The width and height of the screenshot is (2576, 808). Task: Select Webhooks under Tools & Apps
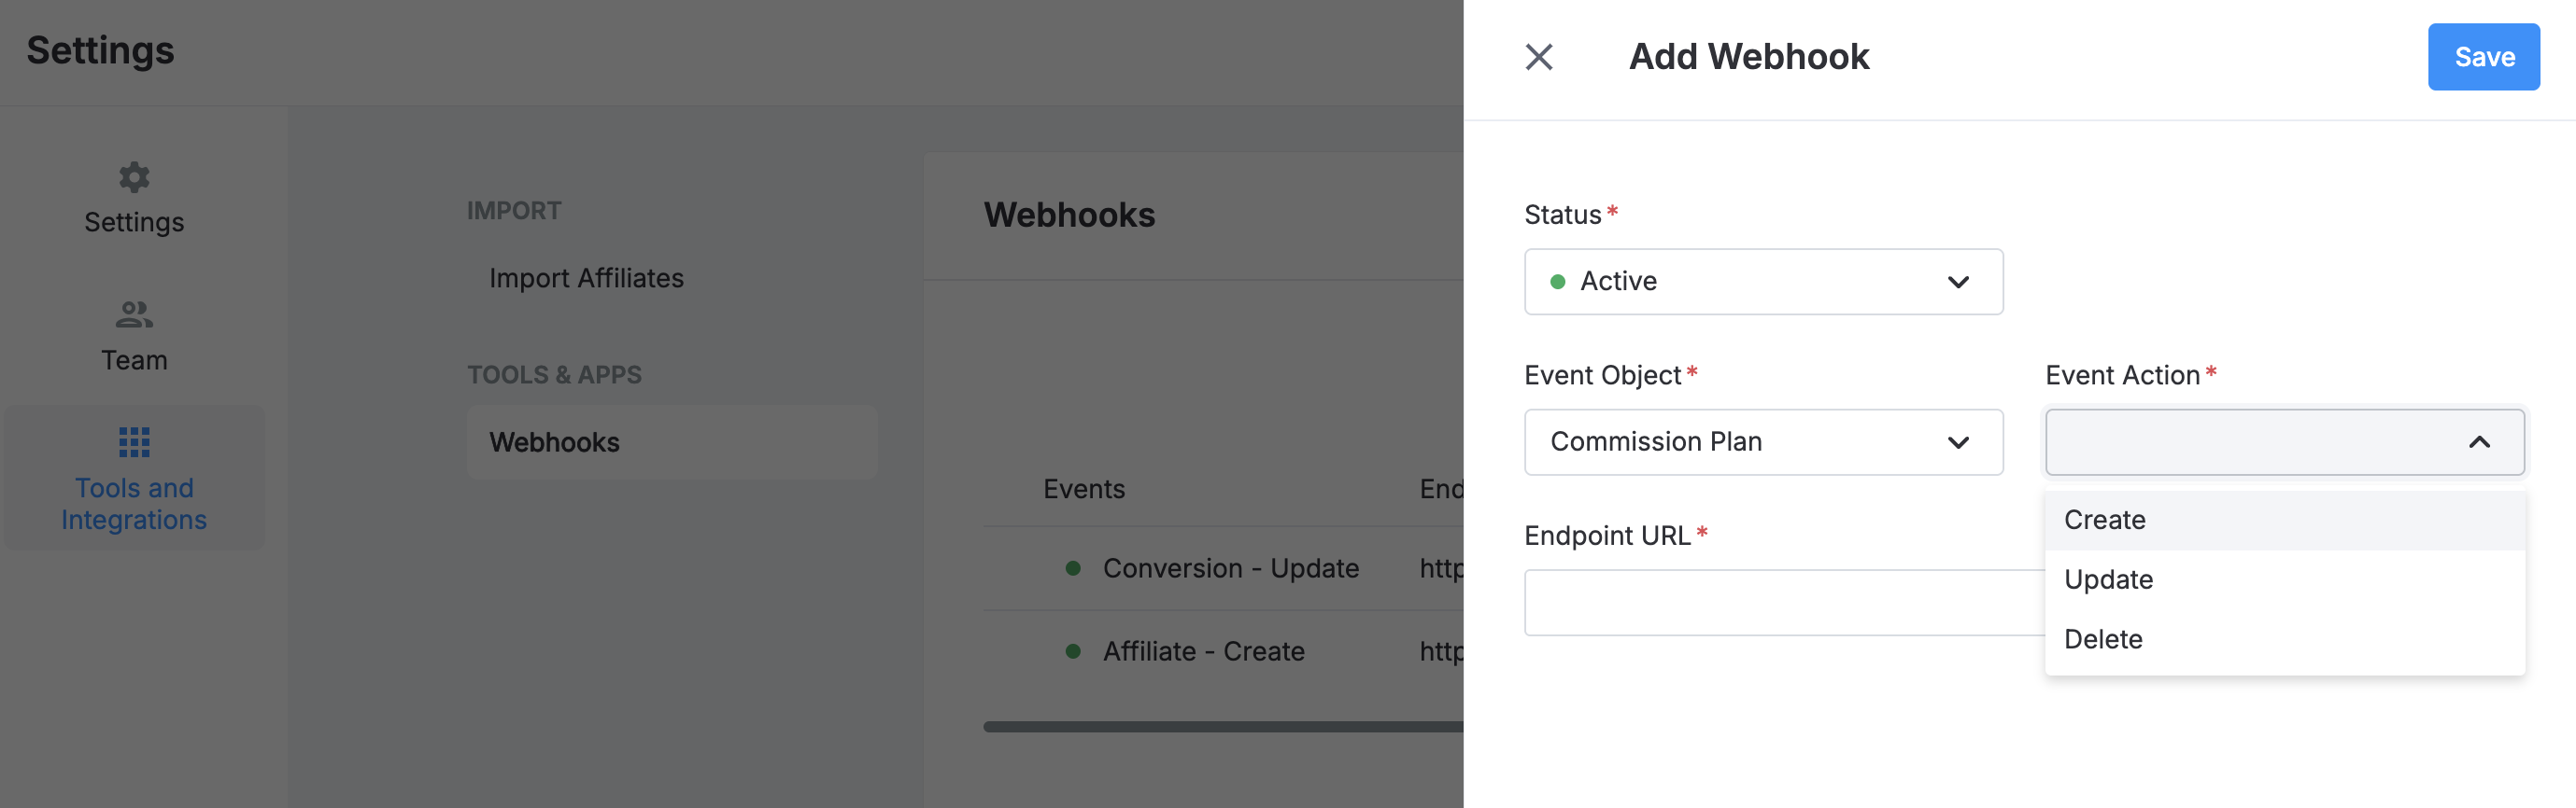pos(672,442)
